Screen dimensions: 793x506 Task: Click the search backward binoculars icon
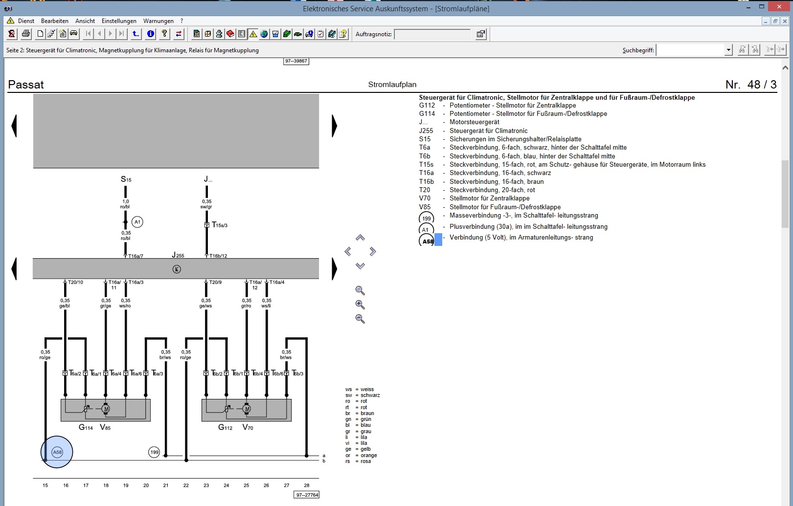(x=755, y=50)
